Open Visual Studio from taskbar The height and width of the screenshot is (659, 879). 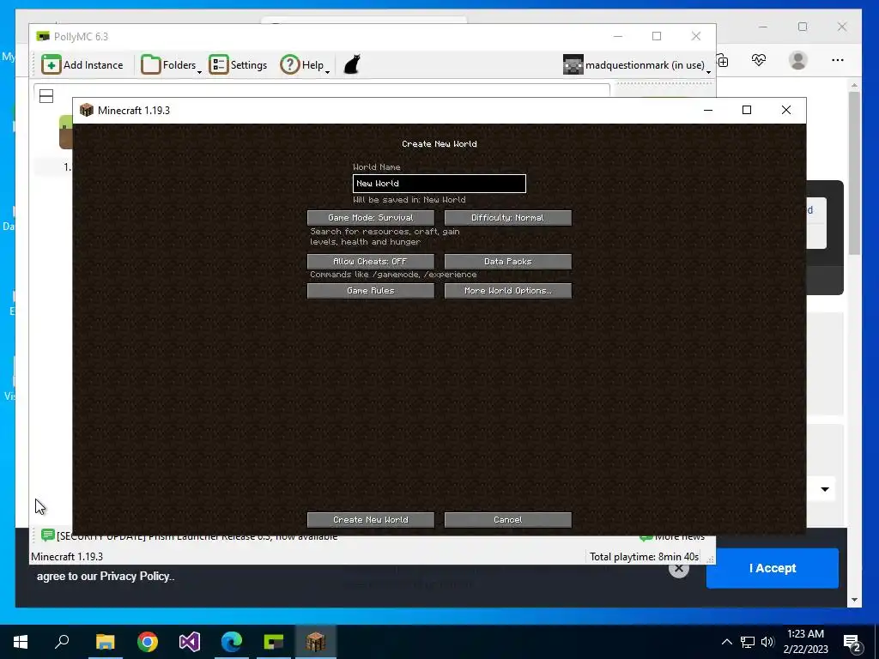(x=190, y=642)
